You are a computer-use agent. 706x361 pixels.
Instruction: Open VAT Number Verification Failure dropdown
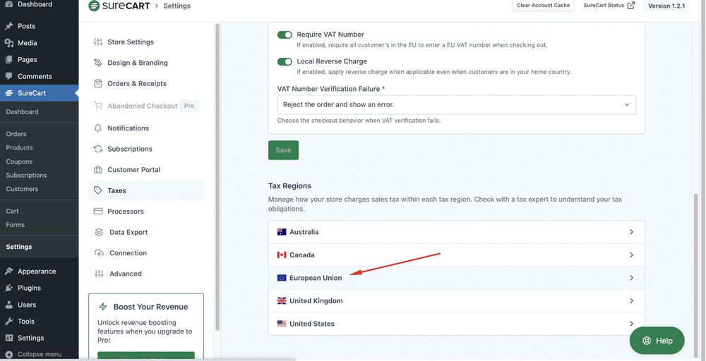coord(456,105)
